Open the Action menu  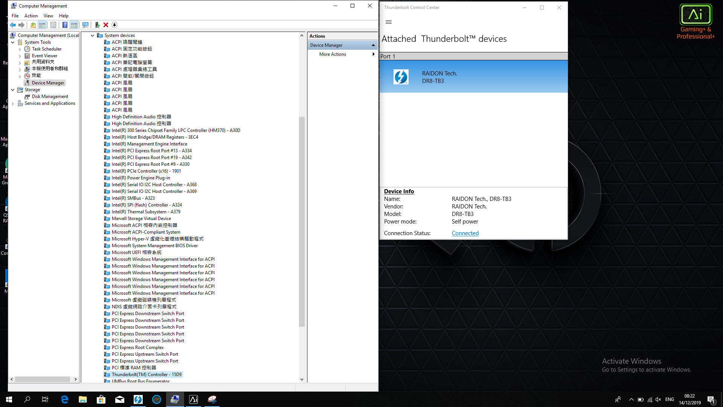tap(31, 16)
